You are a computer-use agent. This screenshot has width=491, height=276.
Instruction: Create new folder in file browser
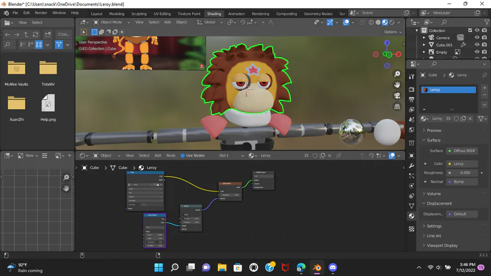click(48, 34)
